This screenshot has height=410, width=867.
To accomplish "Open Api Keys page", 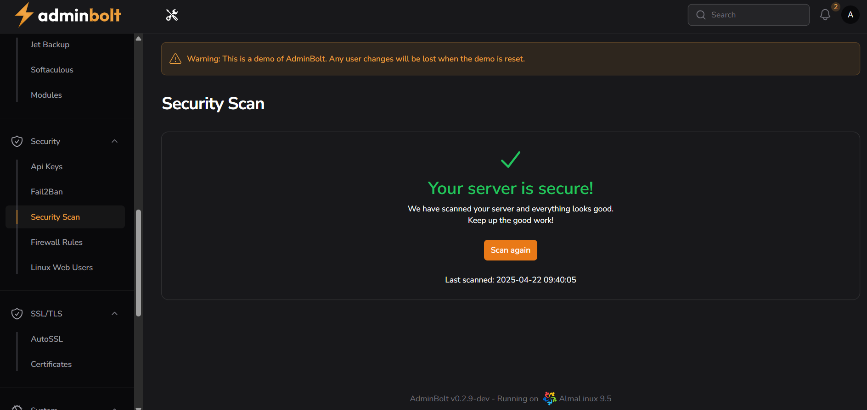I will tap(46, 166).
